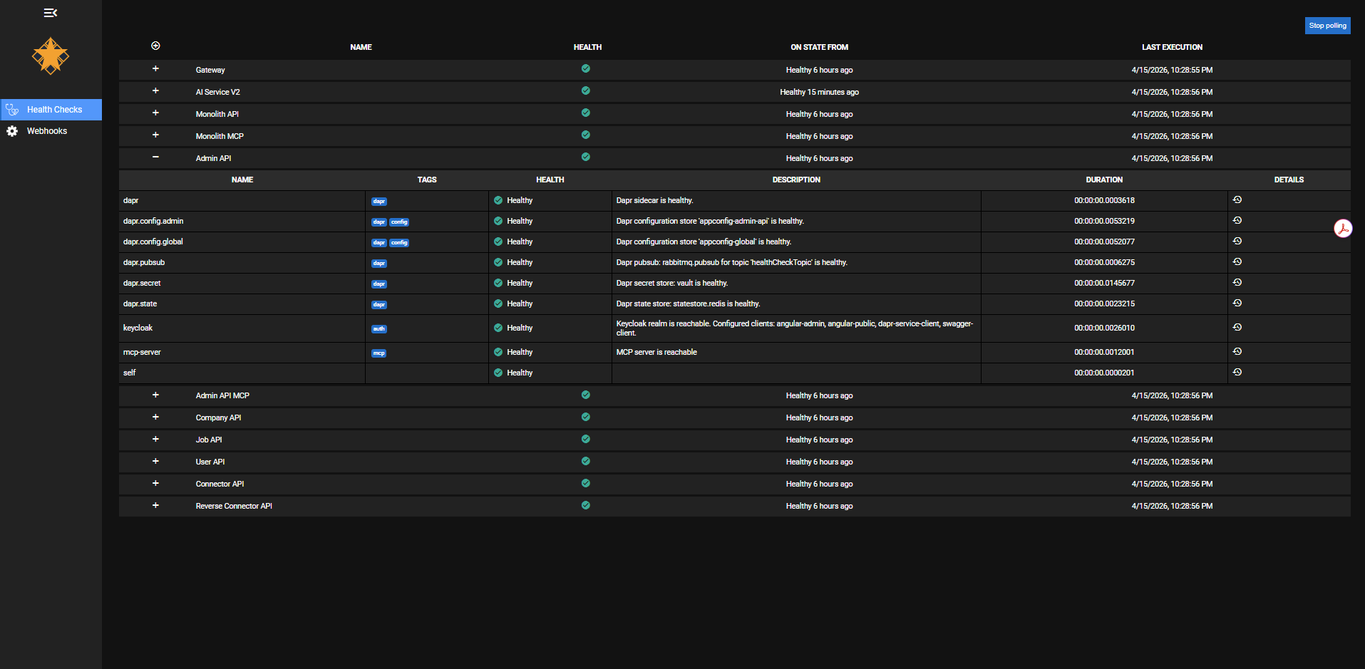Collapse the sidebar with the menu icon
The width and height of the screenshot is (1365, 669).
point(50,13)
